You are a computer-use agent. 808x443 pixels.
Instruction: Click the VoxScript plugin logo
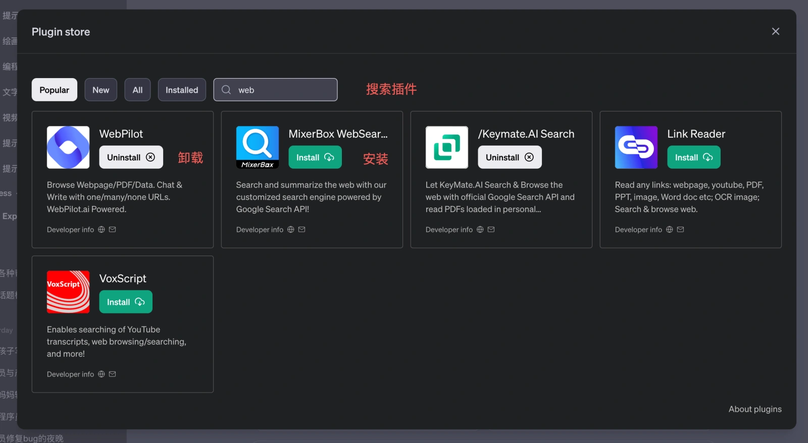[68, 292]
